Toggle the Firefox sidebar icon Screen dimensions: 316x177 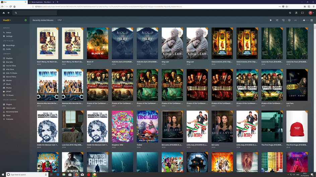click(x=309, y=7)
